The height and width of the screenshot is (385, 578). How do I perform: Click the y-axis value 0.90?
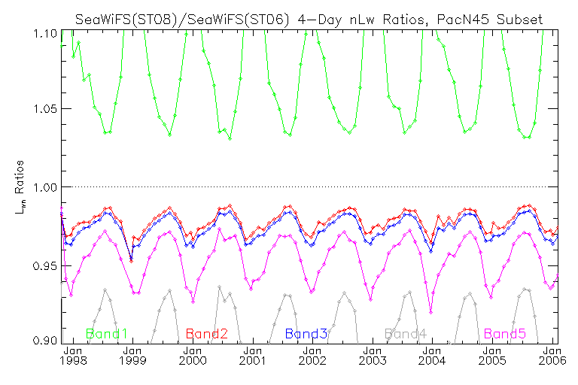[x=45, y=340]
